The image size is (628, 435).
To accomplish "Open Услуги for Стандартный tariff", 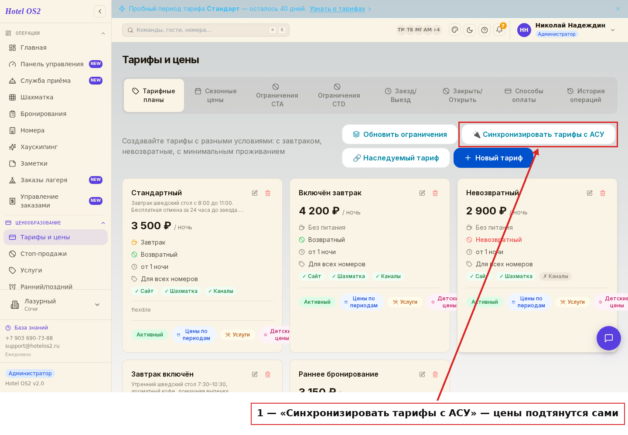I will pyautogui.click(x=238, y=335).
